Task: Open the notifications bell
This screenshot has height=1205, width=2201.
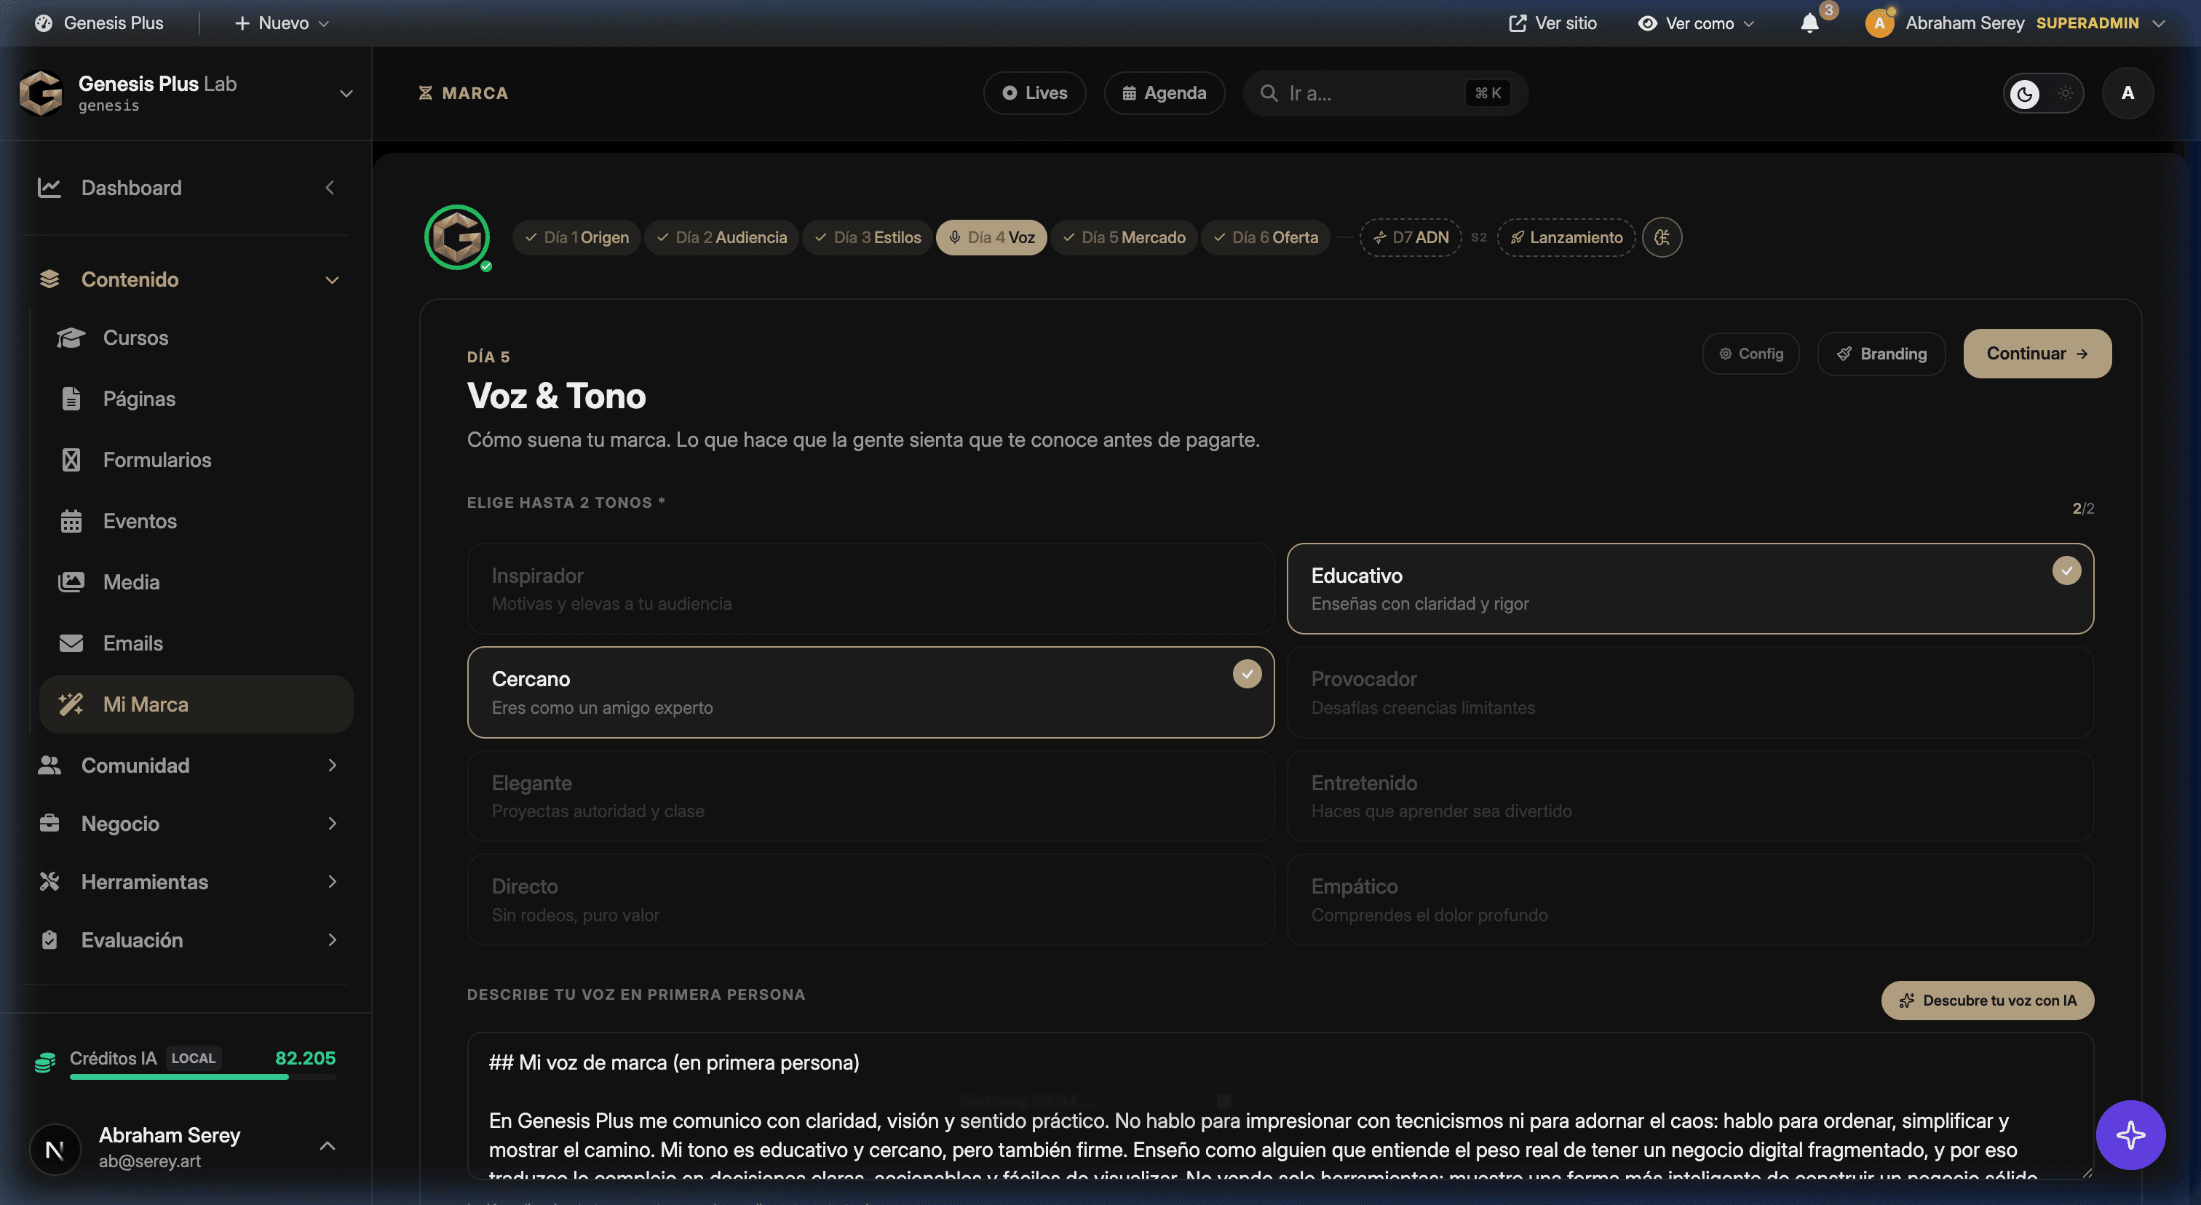Action: point(1809,23)
